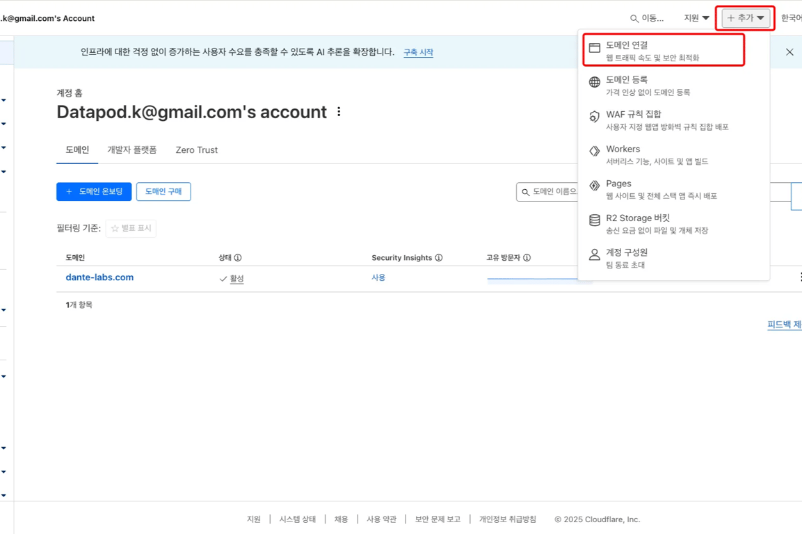Screen dimensions: 802x534
Task: Choose 계정 구성원 from the add menu
Action: [x=673, y=258]
